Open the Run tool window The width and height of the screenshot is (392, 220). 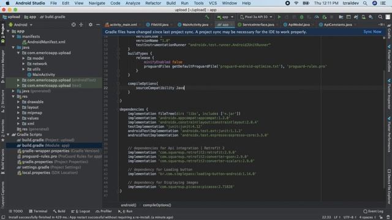(x=125, y=211)
